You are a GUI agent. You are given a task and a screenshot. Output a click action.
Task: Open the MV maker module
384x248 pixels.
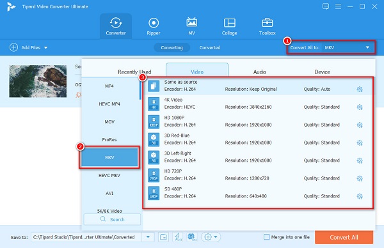click(x=191, y=26)
